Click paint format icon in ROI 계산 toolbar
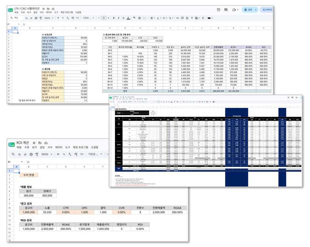 (x=37, y=154)
